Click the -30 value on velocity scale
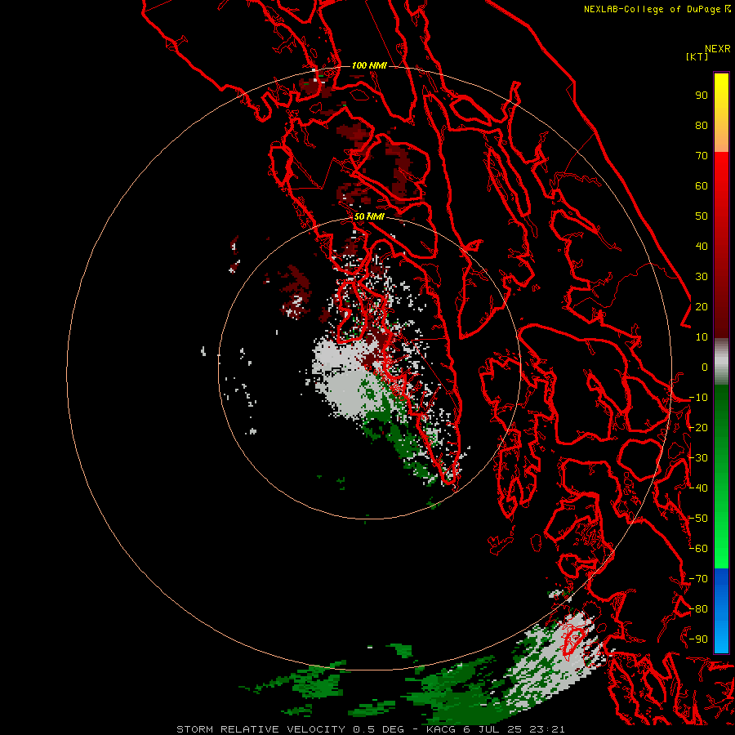Image resolution: width=735 pixels, height=735 pixels. 698,458
